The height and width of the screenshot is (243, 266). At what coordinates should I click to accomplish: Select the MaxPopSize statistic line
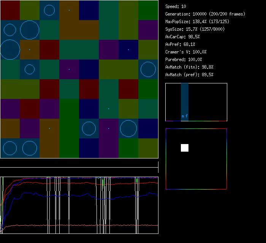[197, 22]
